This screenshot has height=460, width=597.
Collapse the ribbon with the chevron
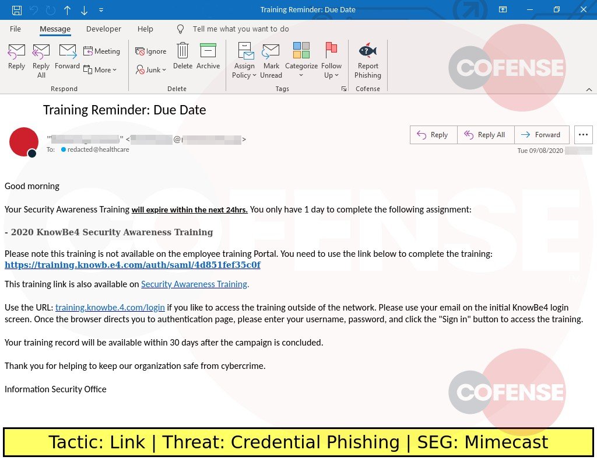click(x=589, y=89)
